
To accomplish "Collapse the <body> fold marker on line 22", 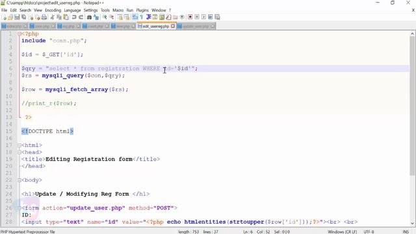I will point(19,180).
